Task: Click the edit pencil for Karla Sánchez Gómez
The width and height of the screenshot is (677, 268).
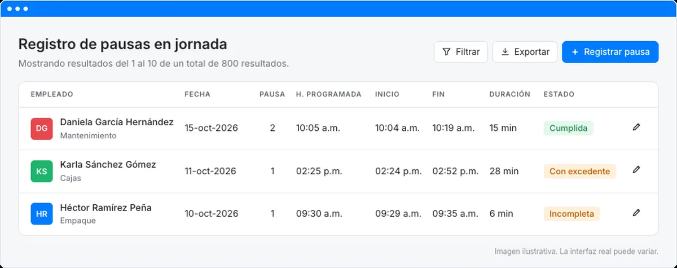Action: pyautogui.click(x=636, y=169)
